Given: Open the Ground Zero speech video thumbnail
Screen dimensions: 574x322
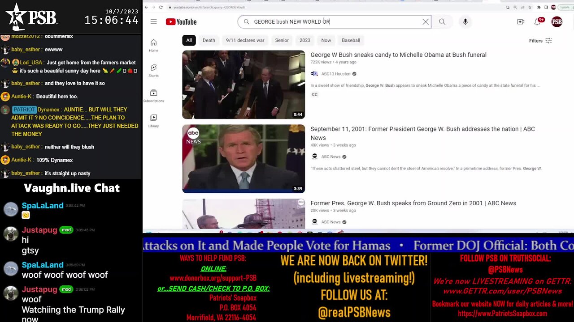Looking at the screenshot, I should [x=244, y=214].
